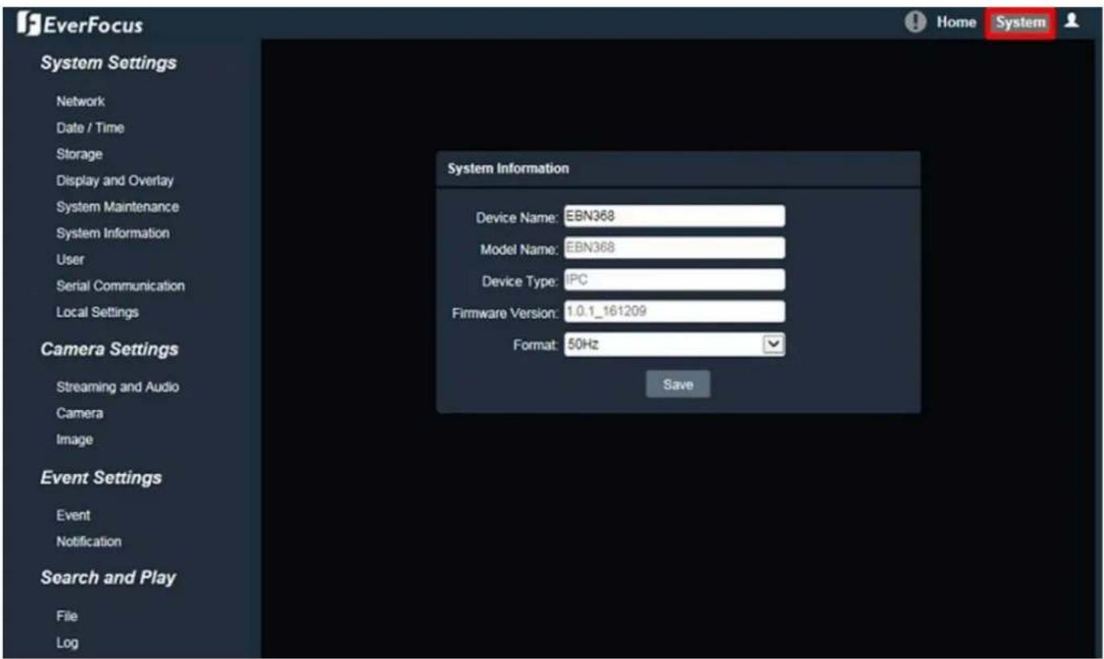
Task: Open the User settings page
Action: click(70, 259)
